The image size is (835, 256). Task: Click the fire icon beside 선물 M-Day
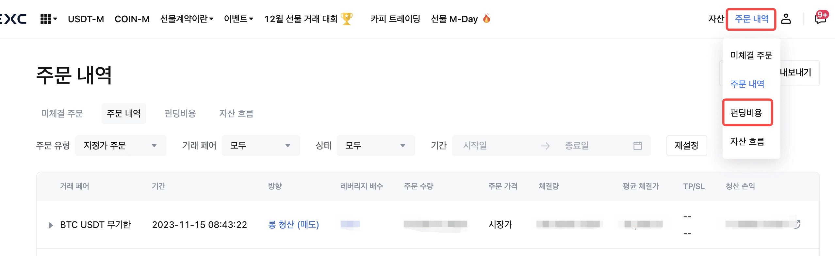(486, 19)
